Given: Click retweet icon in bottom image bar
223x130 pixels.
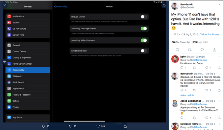Looking at the screenshot, I should 71,126.
